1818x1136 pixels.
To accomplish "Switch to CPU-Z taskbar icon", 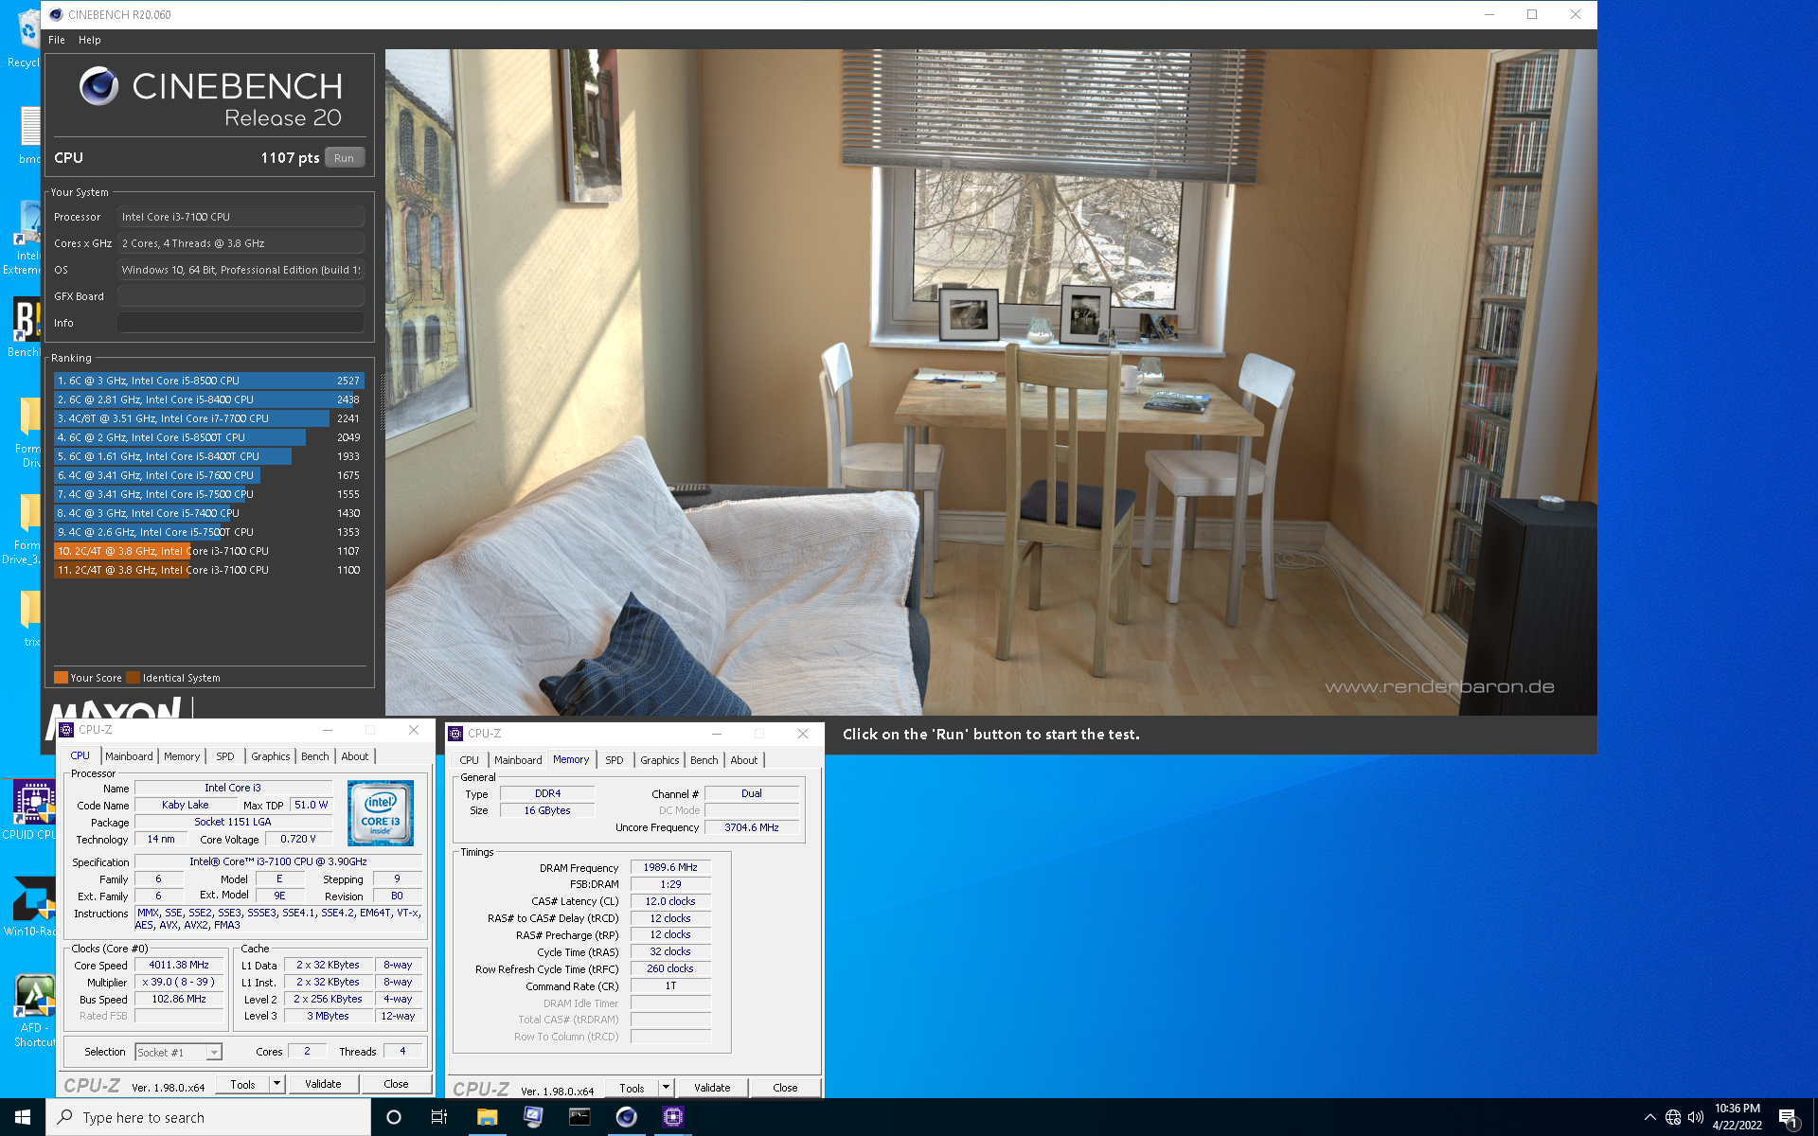I will coord(672,1117).
